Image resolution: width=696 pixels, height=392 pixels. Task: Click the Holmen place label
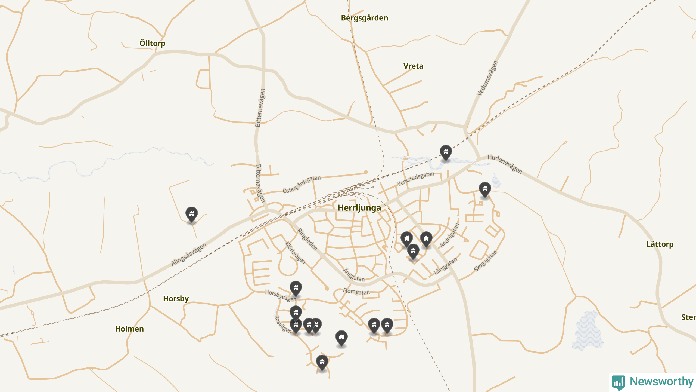click(x=129, y=329)
